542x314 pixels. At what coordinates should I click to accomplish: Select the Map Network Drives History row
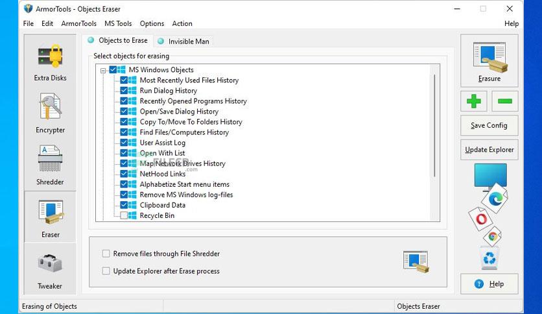[x=183, y=163]
